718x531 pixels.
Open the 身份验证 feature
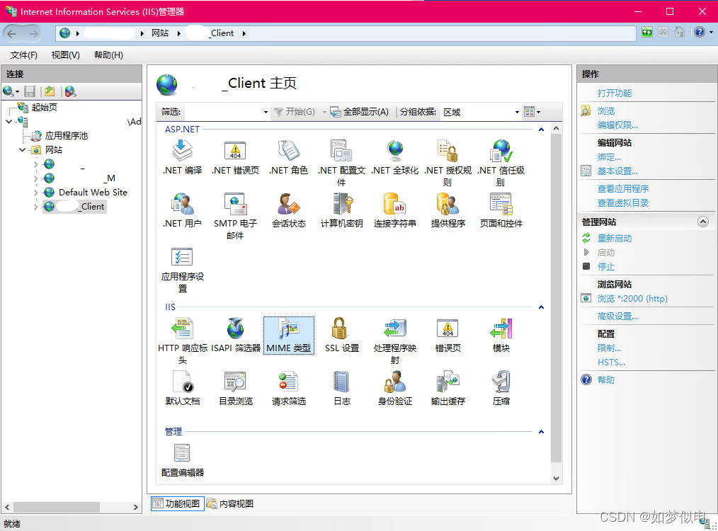click(x=394, y=388)
